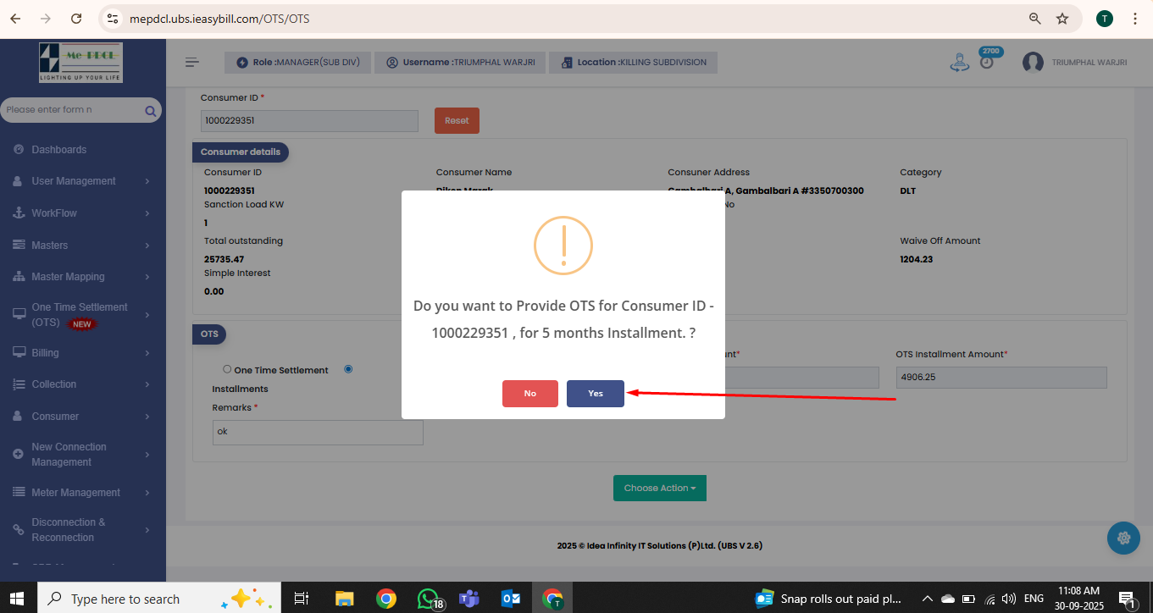Viewport: 1153px width, 613px height.
Task: Click the Billing monitor icon
Action: pos(19,353)
